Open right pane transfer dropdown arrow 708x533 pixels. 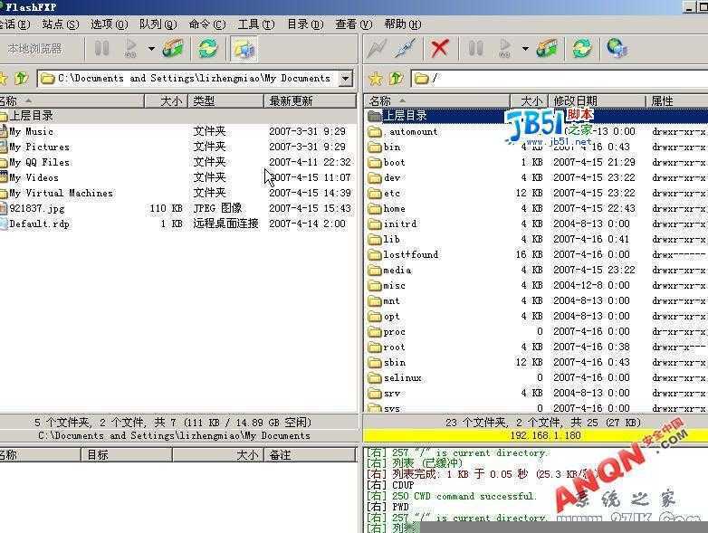[x=525, y=48]
